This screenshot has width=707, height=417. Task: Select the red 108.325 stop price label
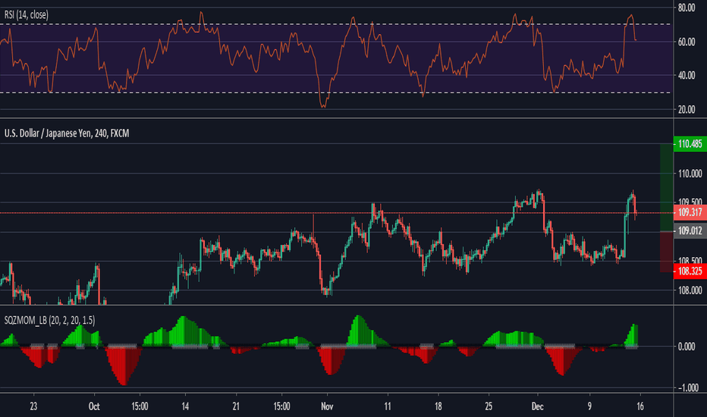coord(690,271)
